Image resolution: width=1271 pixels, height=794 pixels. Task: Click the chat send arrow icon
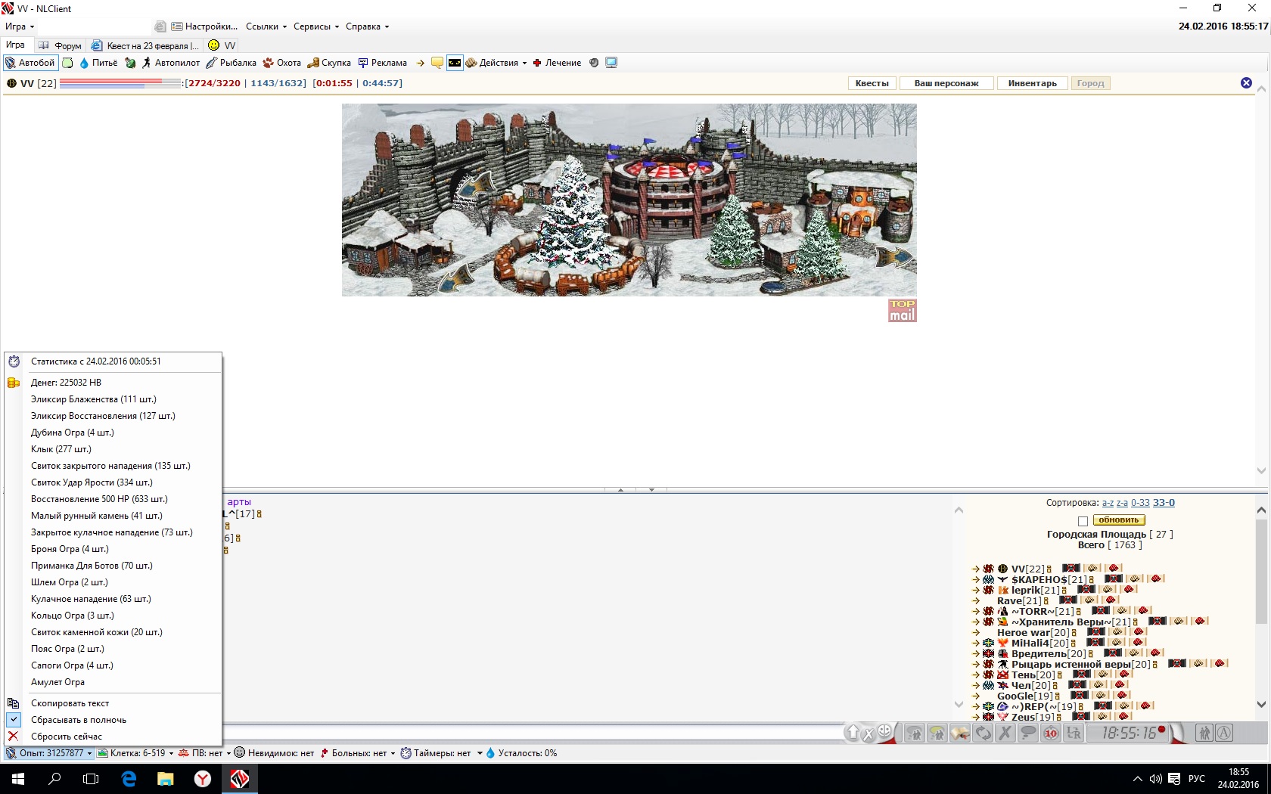click(853, 733)
